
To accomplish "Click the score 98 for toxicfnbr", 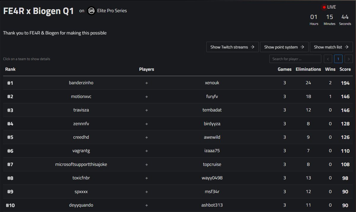I will click(x=345, y=178).
